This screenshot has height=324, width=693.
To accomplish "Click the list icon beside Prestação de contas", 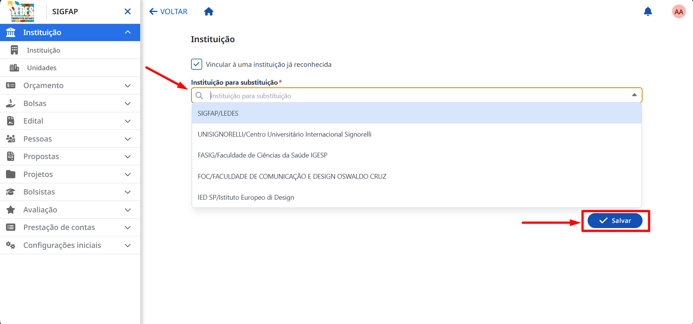I will [x=11, y=227].
